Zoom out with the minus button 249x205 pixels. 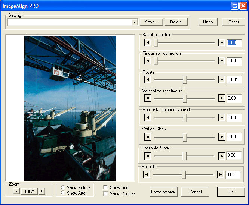point(16,191)
